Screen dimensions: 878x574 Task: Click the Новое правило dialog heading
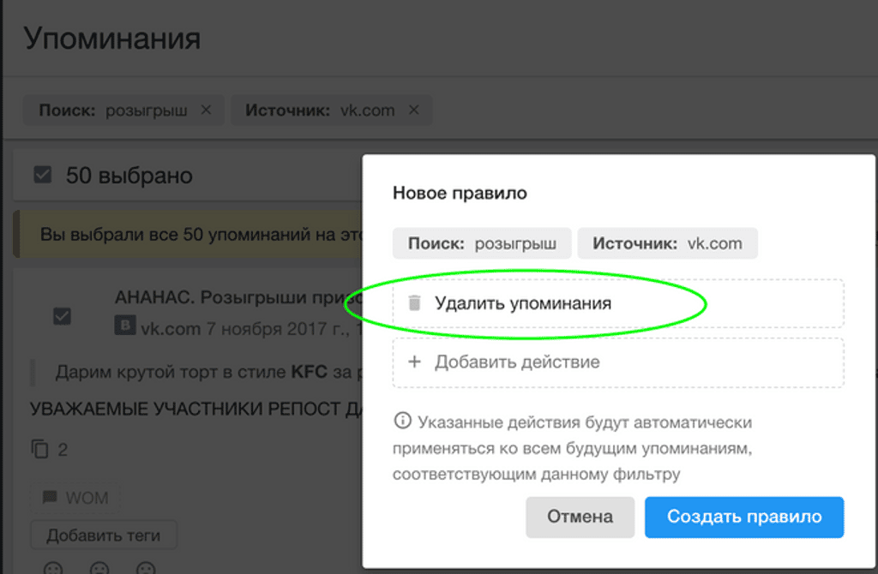coord(460,193)
